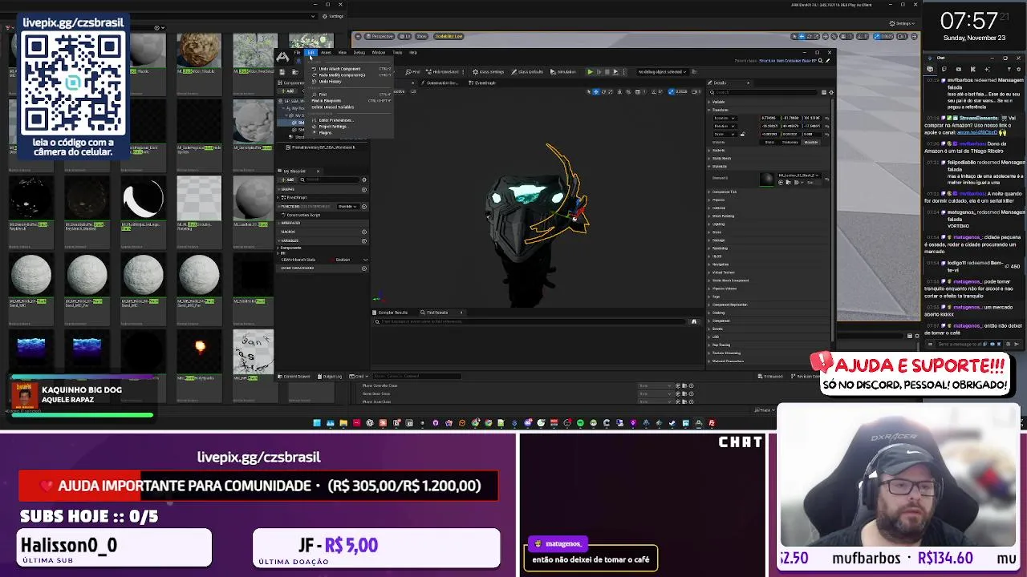Click Browse to asset icon in Blueprint toolbar
This screenshot has width=1027, height=577.
(295, 71)
